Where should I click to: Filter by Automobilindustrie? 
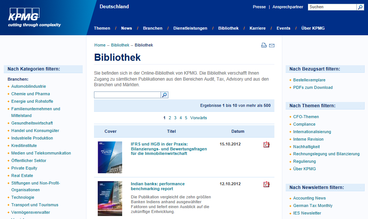tap(29, 86)
